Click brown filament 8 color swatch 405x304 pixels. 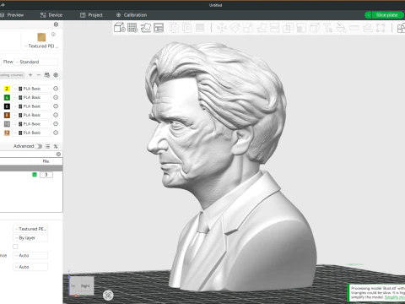[7, 115]
